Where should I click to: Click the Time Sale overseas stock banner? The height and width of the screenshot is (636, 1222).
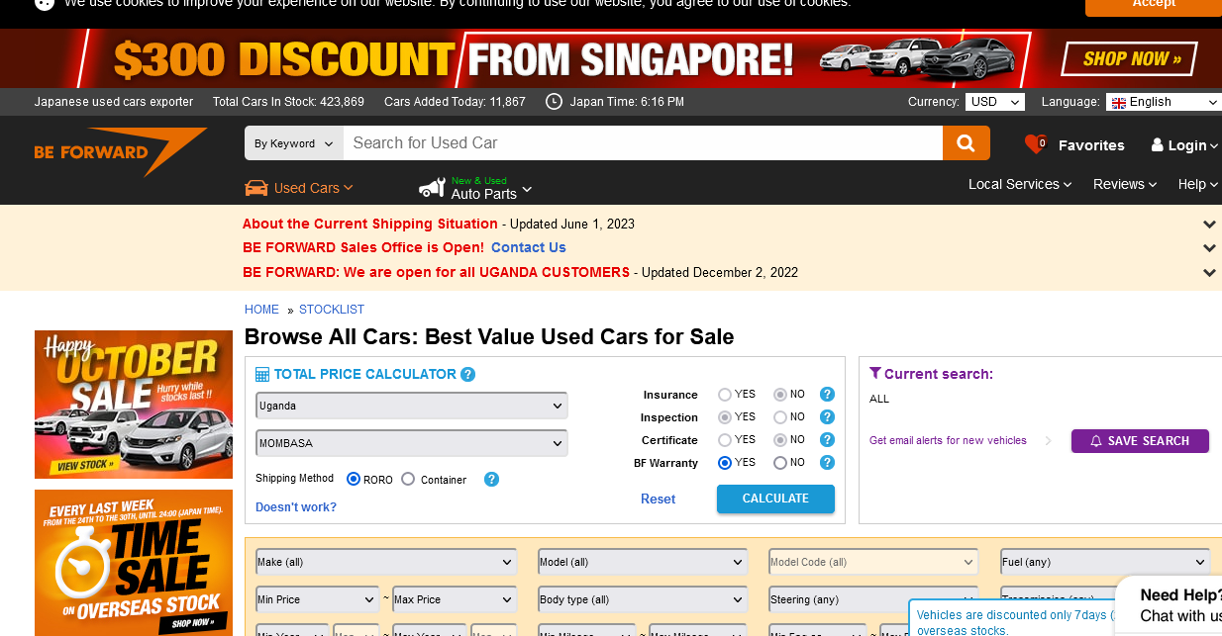pyautogui.click(x=134, y=563)
